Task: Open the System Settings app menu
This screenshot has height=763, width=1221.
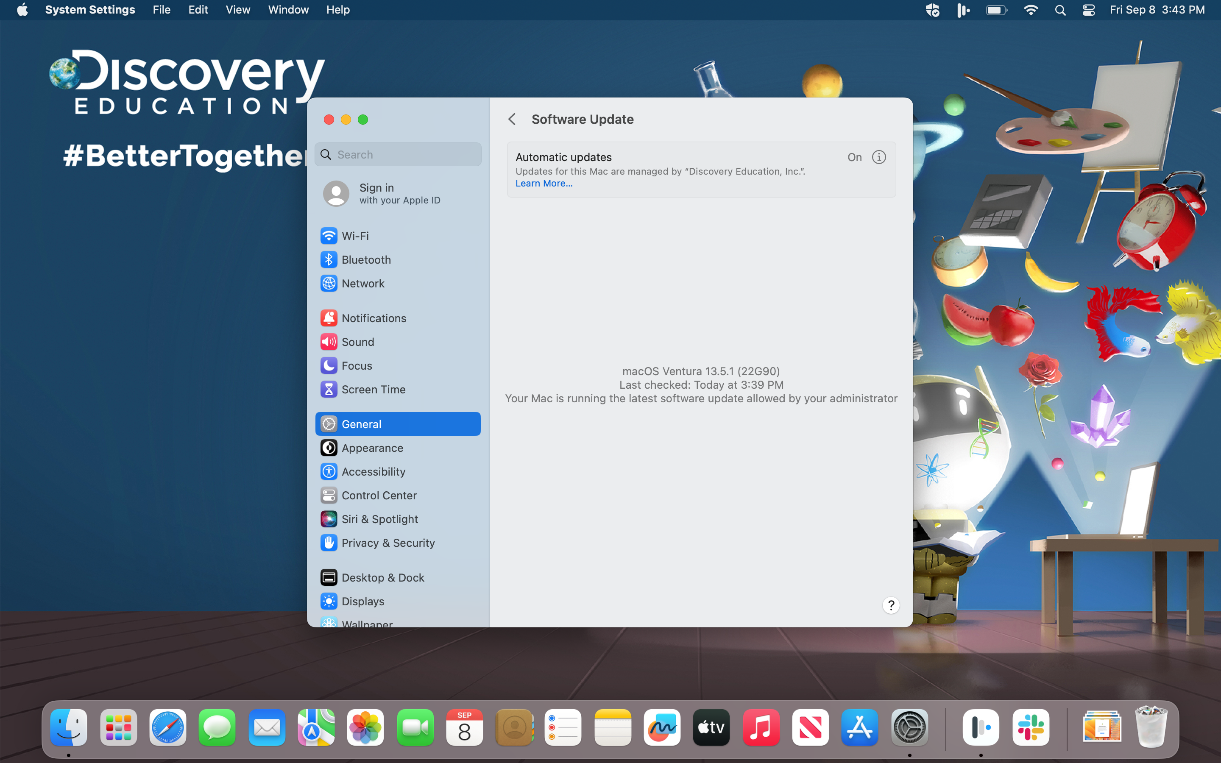Action: [90, 10]
